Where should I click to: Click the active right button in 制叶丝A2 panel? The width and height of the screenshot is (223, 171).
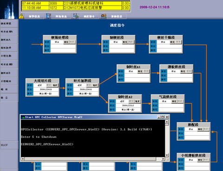(138, 101)
